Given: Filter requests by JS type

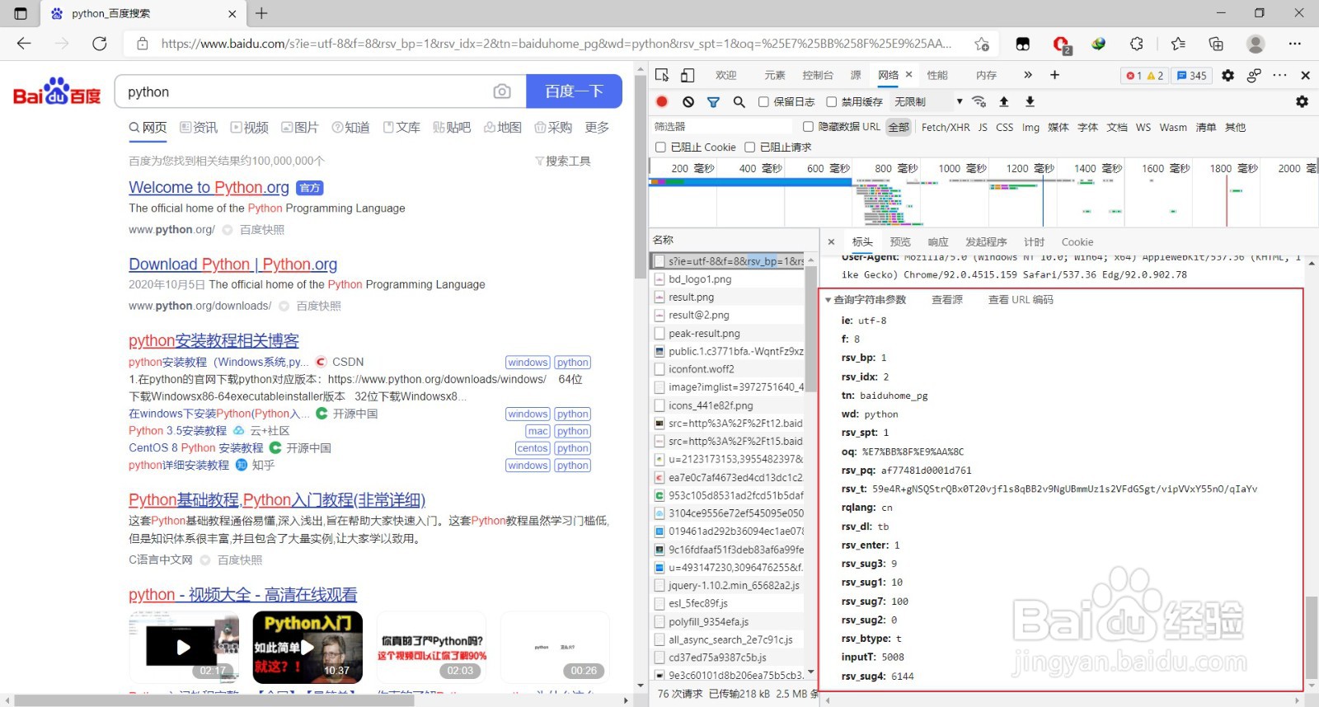Looking at the screenshot, I should pos(983,127).
